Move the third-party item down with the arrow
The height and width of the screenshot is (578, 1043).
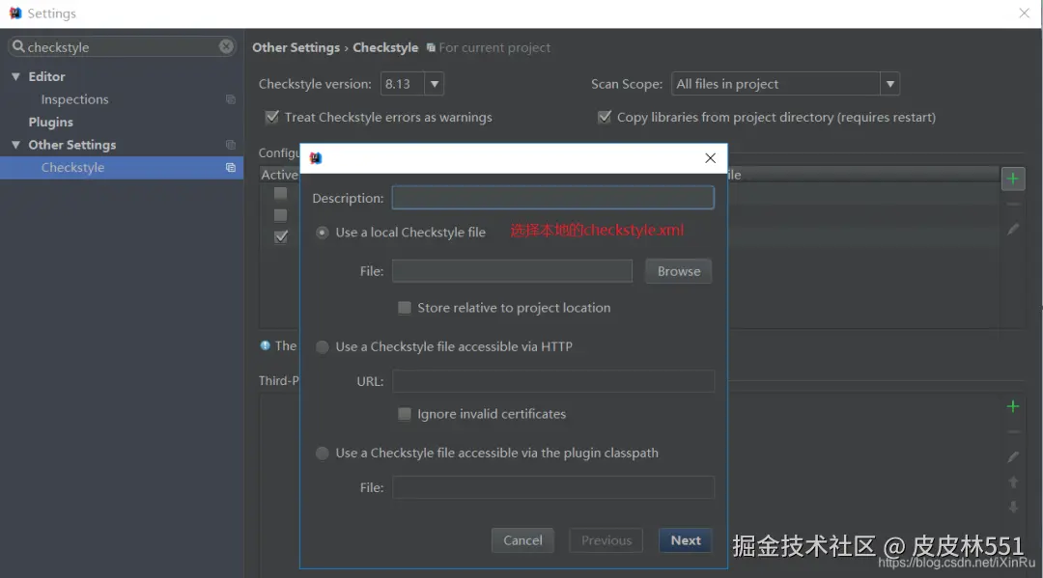tap(1012, 507)
